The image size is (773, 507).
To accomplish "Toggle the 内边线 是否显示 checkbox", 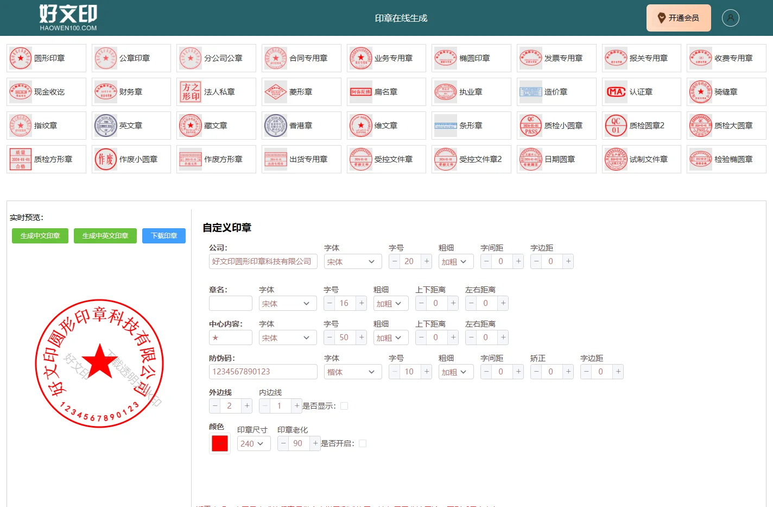I will [344, 406].
